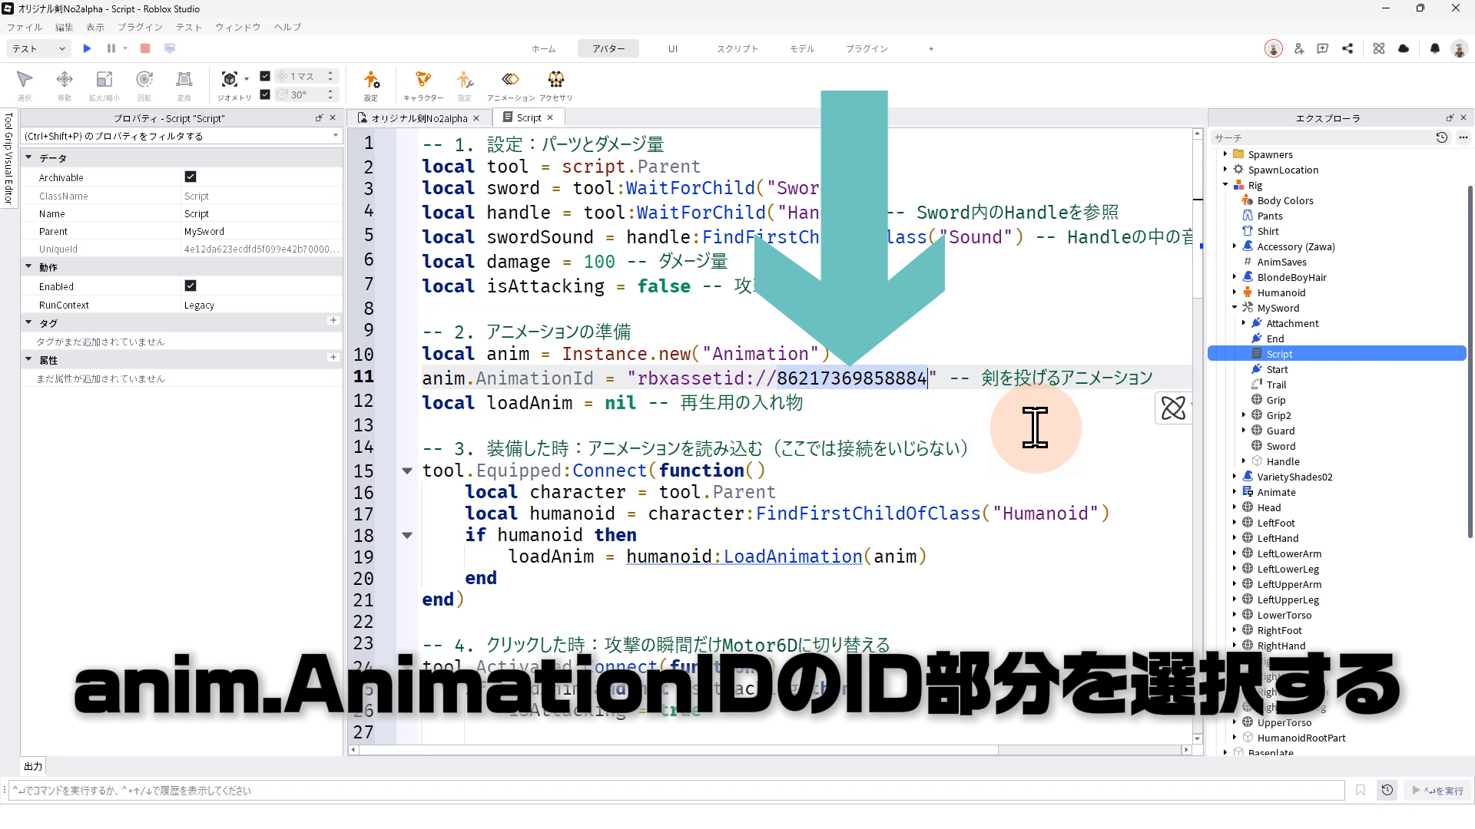
Task: Toggle the Archivable checkbox
Action: pyautogui.click(x=191, y=177)
